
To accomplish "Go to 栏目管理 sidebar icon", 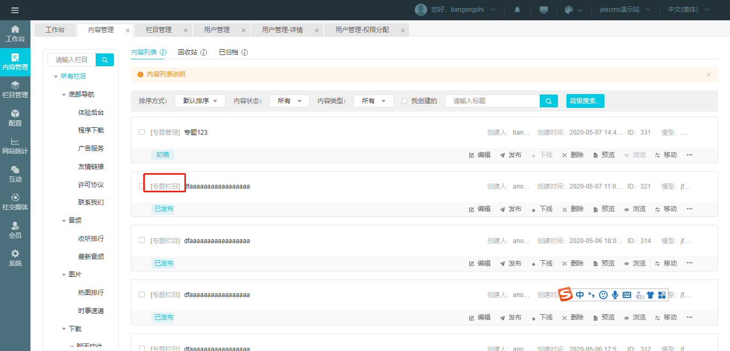I will point(15,89).
